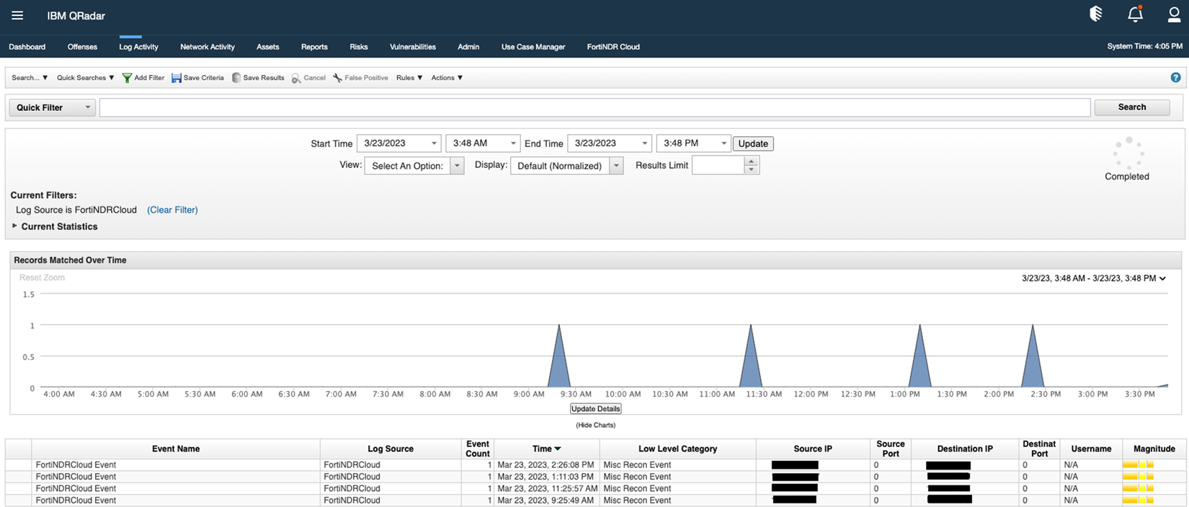Sort by the Magnitude column header
The height and width of the screenshot is (507, 1189).
(1154, 449)
